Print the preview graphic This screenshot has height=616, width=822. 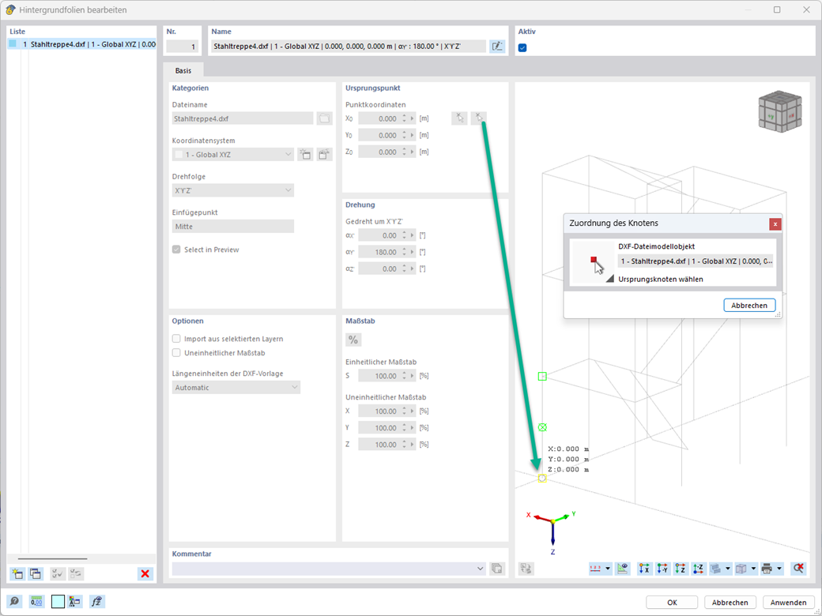click(x=767, y=569)
